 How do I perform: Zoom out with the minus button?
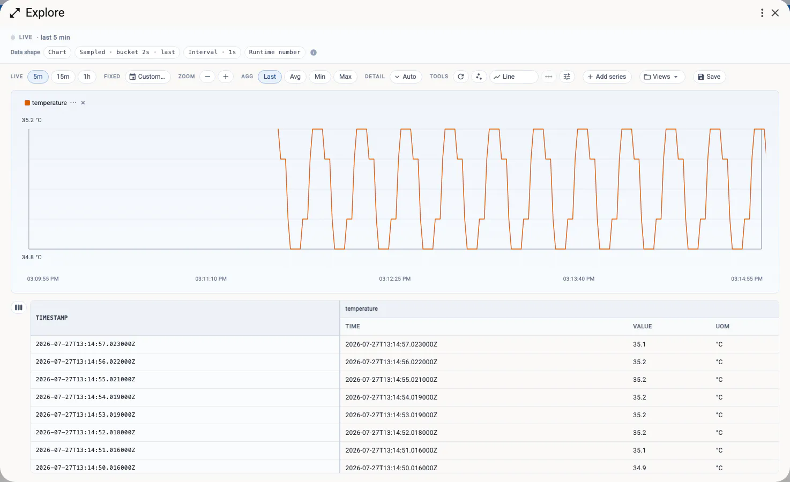(x=207, y=77)
